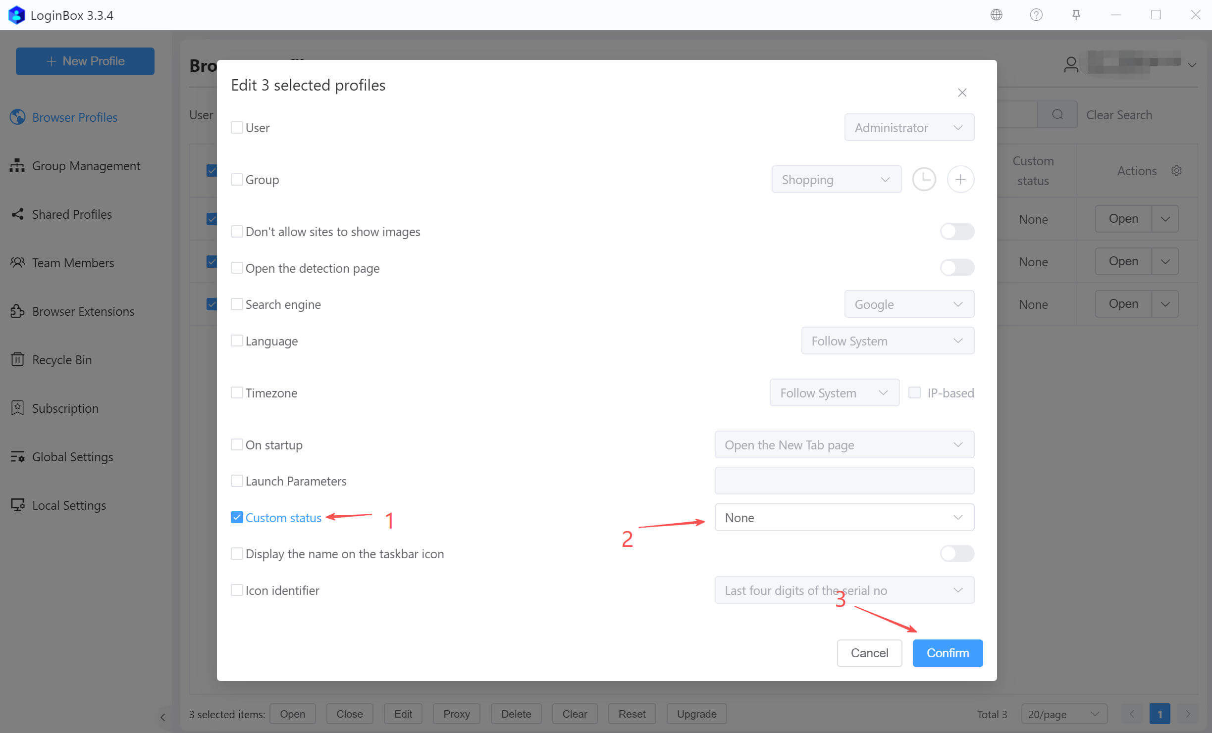Click the plus circle to add group
This screenshot has width=1212, height=733.
[x=960, y=179]
